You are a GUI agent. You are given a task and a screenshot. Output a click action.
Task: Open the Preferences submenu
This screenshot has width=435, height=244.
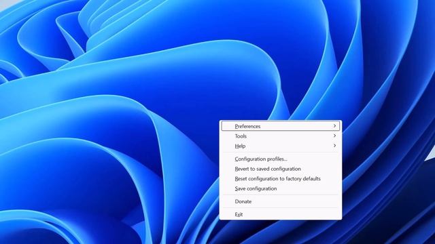point(281,126)
